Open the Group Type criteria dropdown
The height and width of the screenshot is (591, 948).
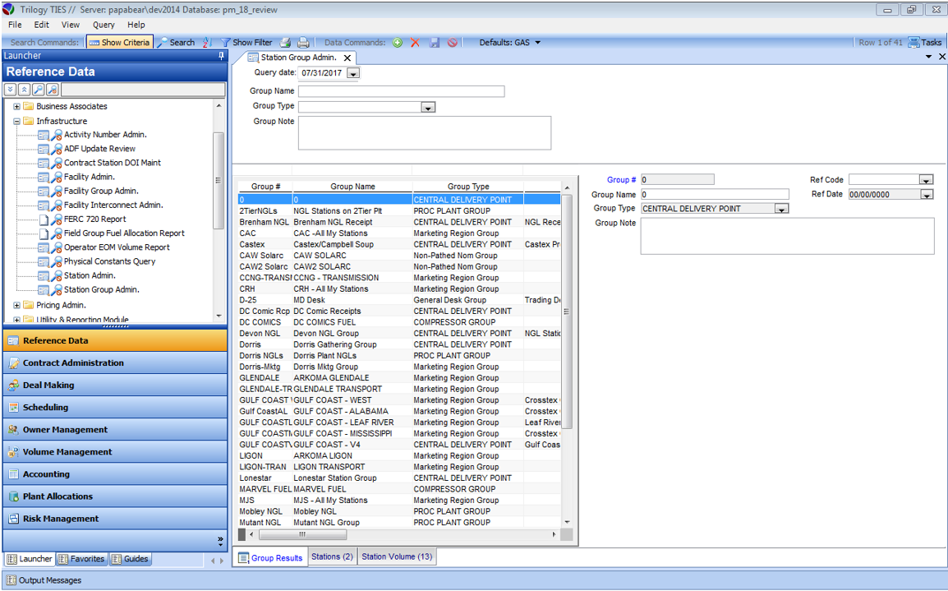point(427,107)
